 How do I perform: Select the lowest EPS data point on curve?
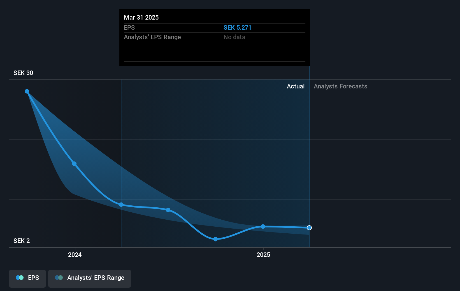215,239
